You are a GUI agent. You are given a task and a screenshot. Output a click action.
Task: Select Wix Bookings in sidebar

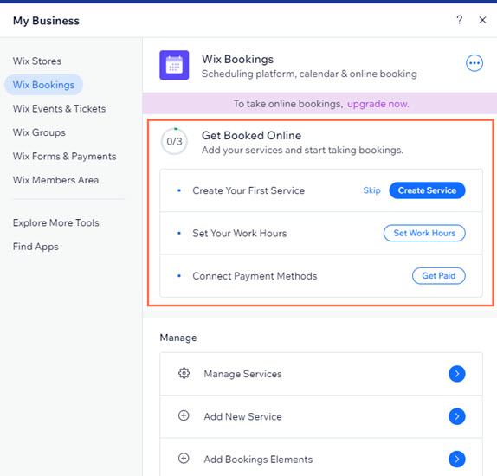[44, 85]
